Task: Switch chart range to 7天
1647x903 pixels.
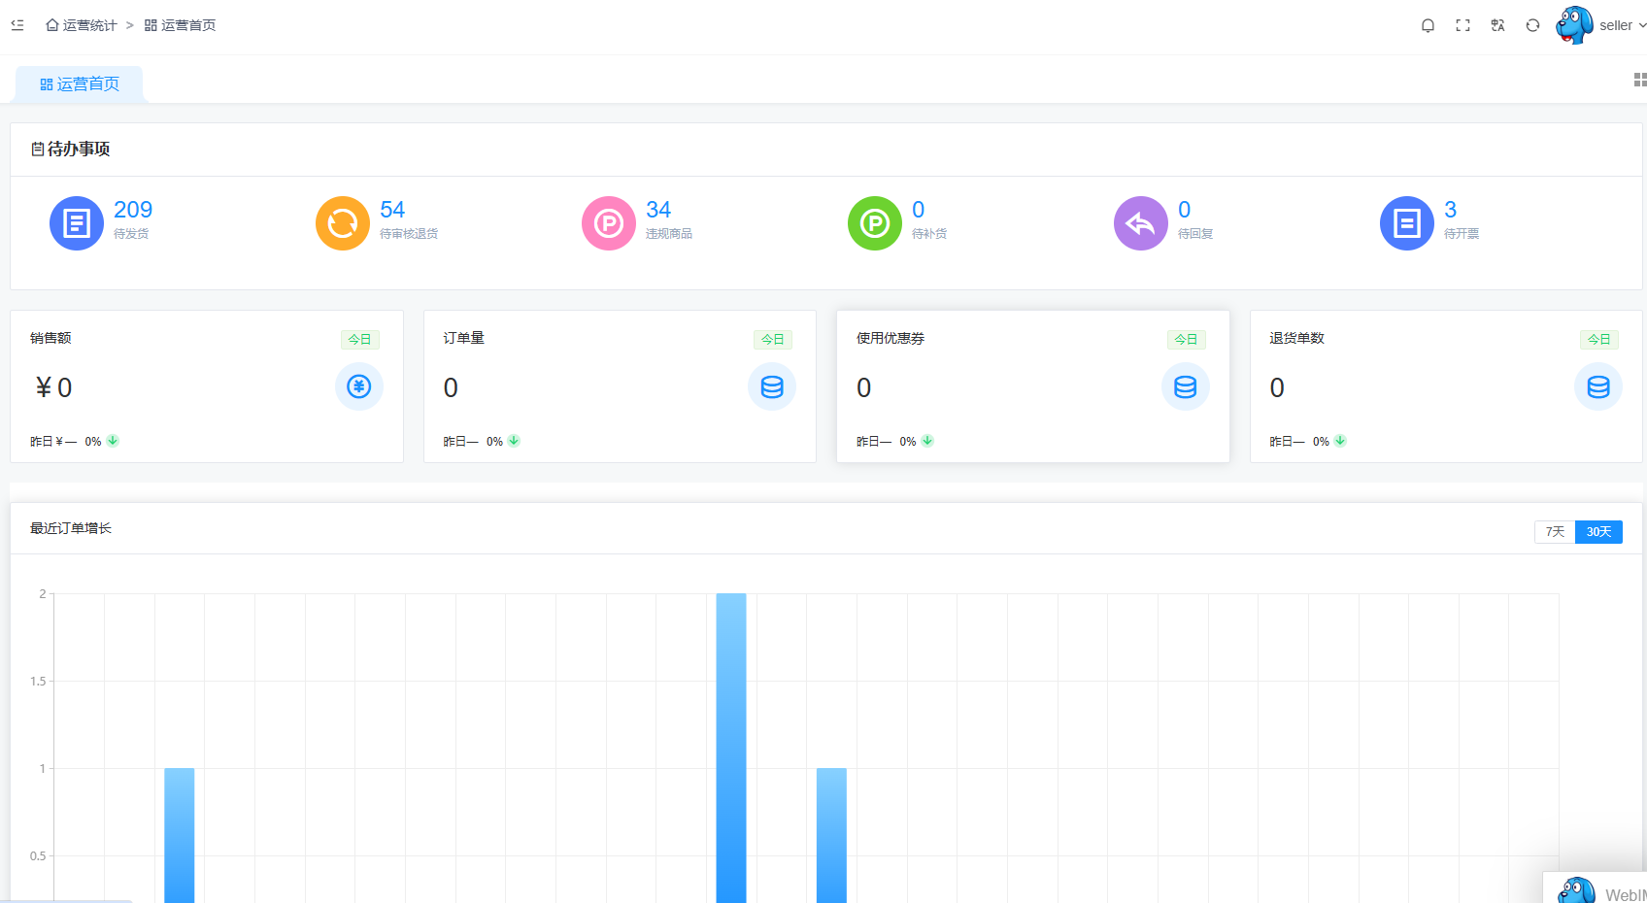Action: pos(1555,532)
